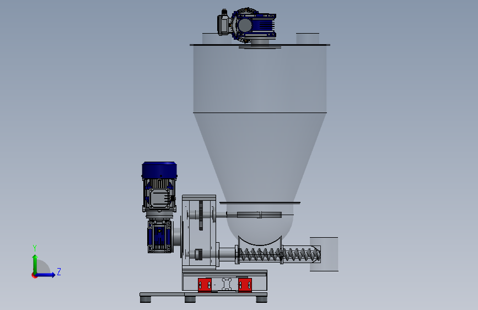Click the blue Z axis arrow of triad
This screenshot has width=478, height=310.
pyautogui.click(x=46, y=275)
